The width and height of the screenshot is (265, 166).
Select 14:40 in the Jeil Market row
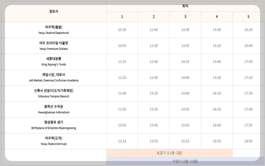click(185, 78)
